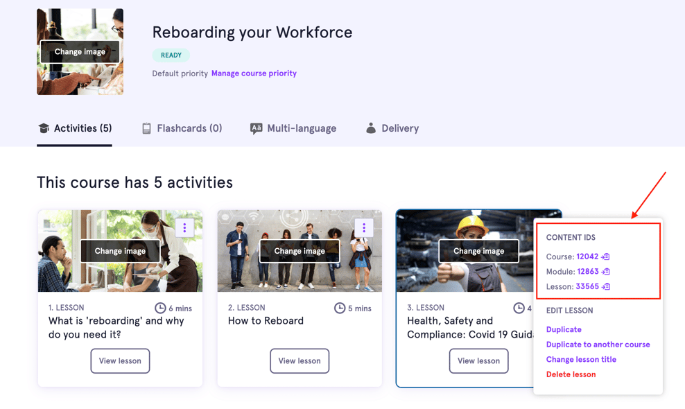Click Delete lesson in the menu
The height and width of the screenshot is (409, 685).
(x=571, y=374)
